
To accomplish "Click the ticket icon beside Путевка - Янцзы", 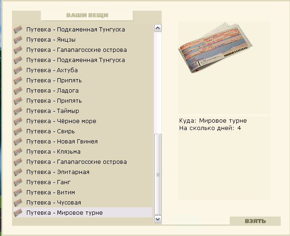I will [x=18, y=40].
